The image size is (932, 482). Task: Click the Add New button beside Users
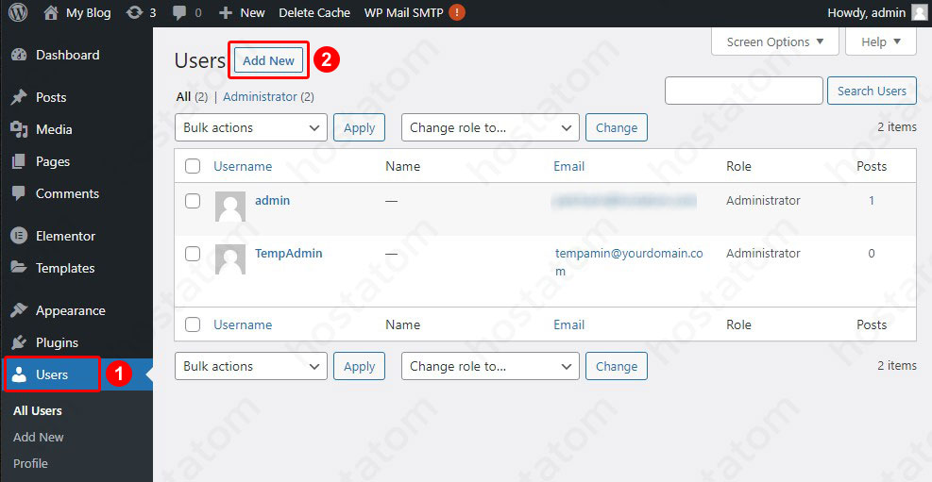(x=269, y=60)
